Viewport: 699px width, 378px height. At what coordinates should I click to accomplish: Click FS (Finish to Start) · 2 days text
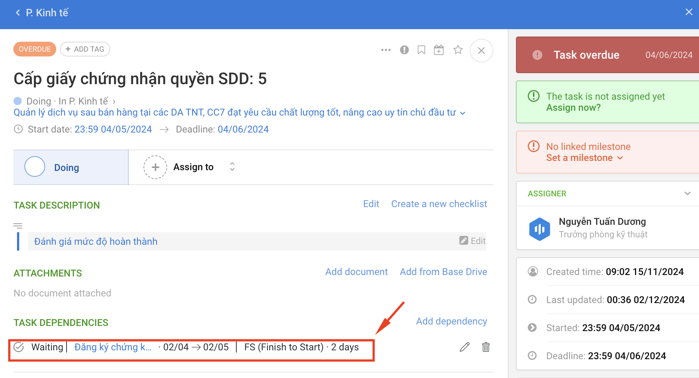coord(301,347)
